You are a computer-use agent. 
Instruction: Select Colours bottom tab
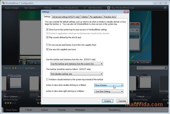click(45, 110)
